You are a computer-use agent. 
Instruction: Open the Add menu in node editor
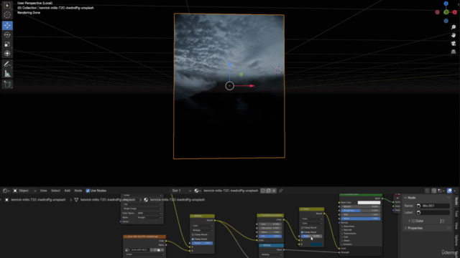67,191
